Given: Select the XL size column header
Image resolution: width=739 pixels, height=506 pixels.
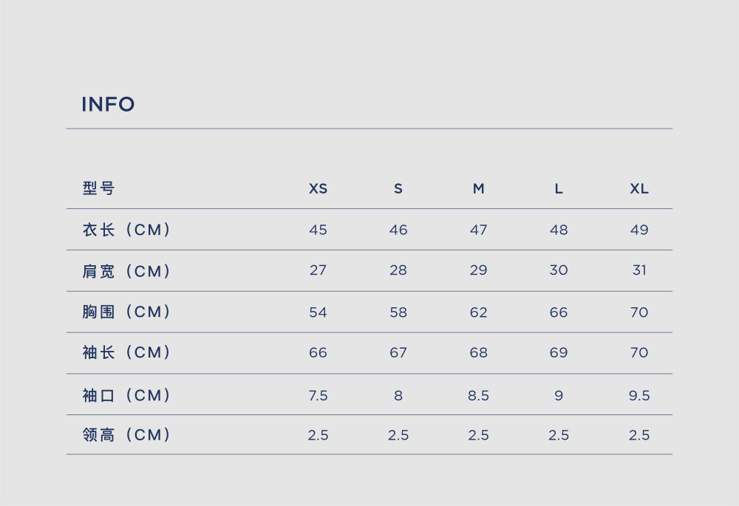Looking at the screenshot, I should pos(639,188).
